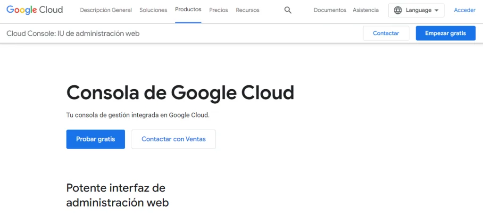The height and width of the screenshot is (216, 483).
Task: Open Asistencia link
Action: click(x=366, y=10)
